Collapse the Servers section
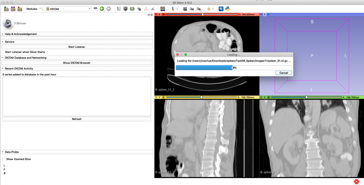The height and width of the screenshot is (185, 364). click(x=3, y=42)
